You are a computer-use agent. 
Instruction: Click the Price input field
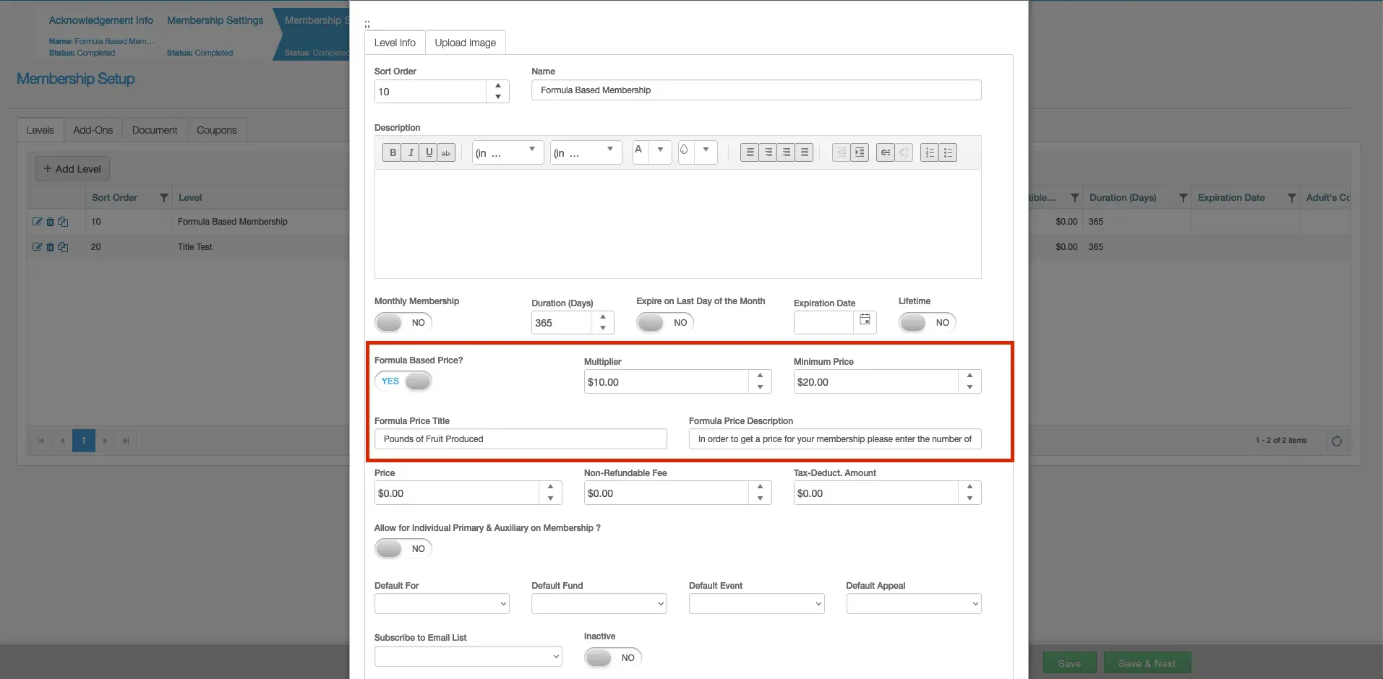tap(458, 493)
